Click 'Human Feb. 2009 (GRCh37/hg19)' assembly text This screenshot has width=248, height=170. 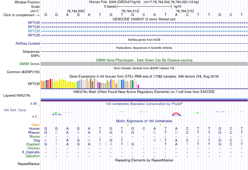click(x=115, y=2)
